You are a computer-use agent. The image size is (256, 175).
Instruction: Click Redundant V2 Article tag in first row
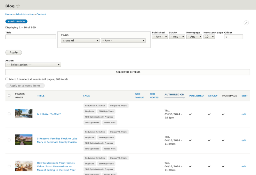click(x=95, y=106)
